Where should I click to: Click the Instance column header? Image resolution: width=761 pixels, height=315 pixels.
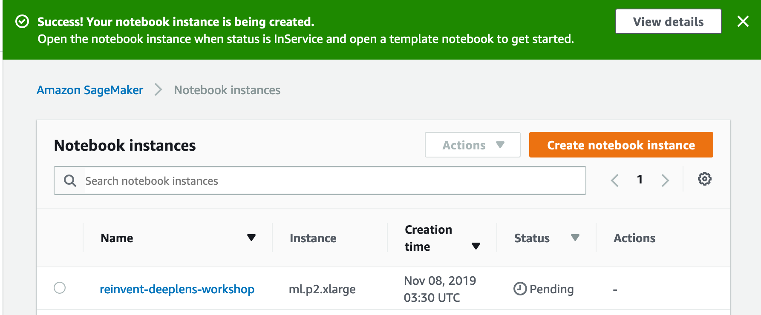(313, 238)
